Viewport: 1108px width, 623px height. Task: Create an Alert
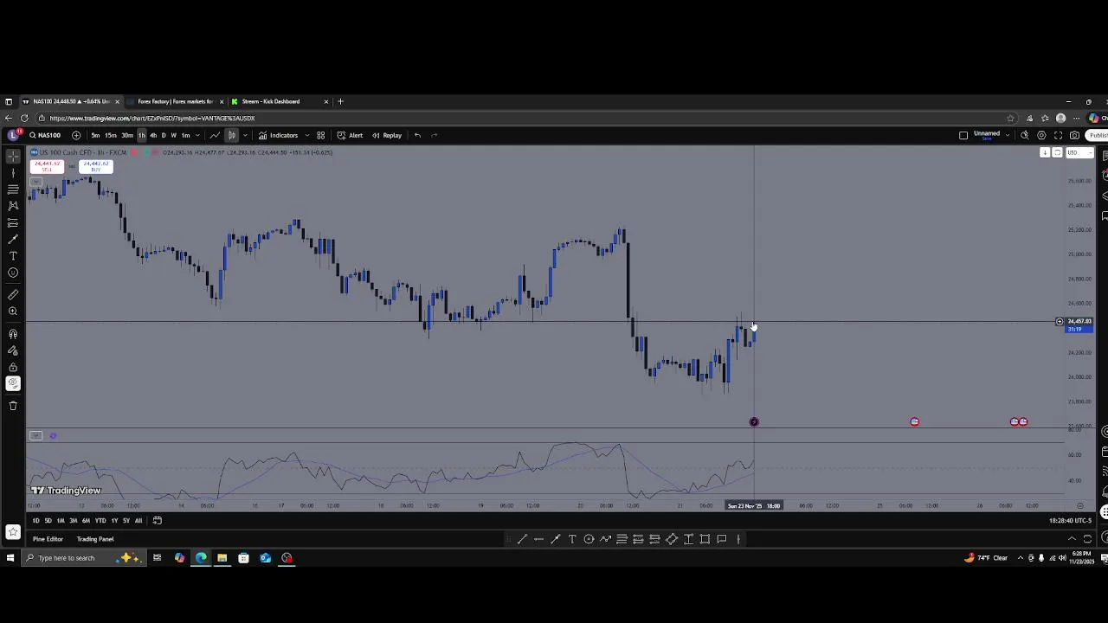point(350,135)
